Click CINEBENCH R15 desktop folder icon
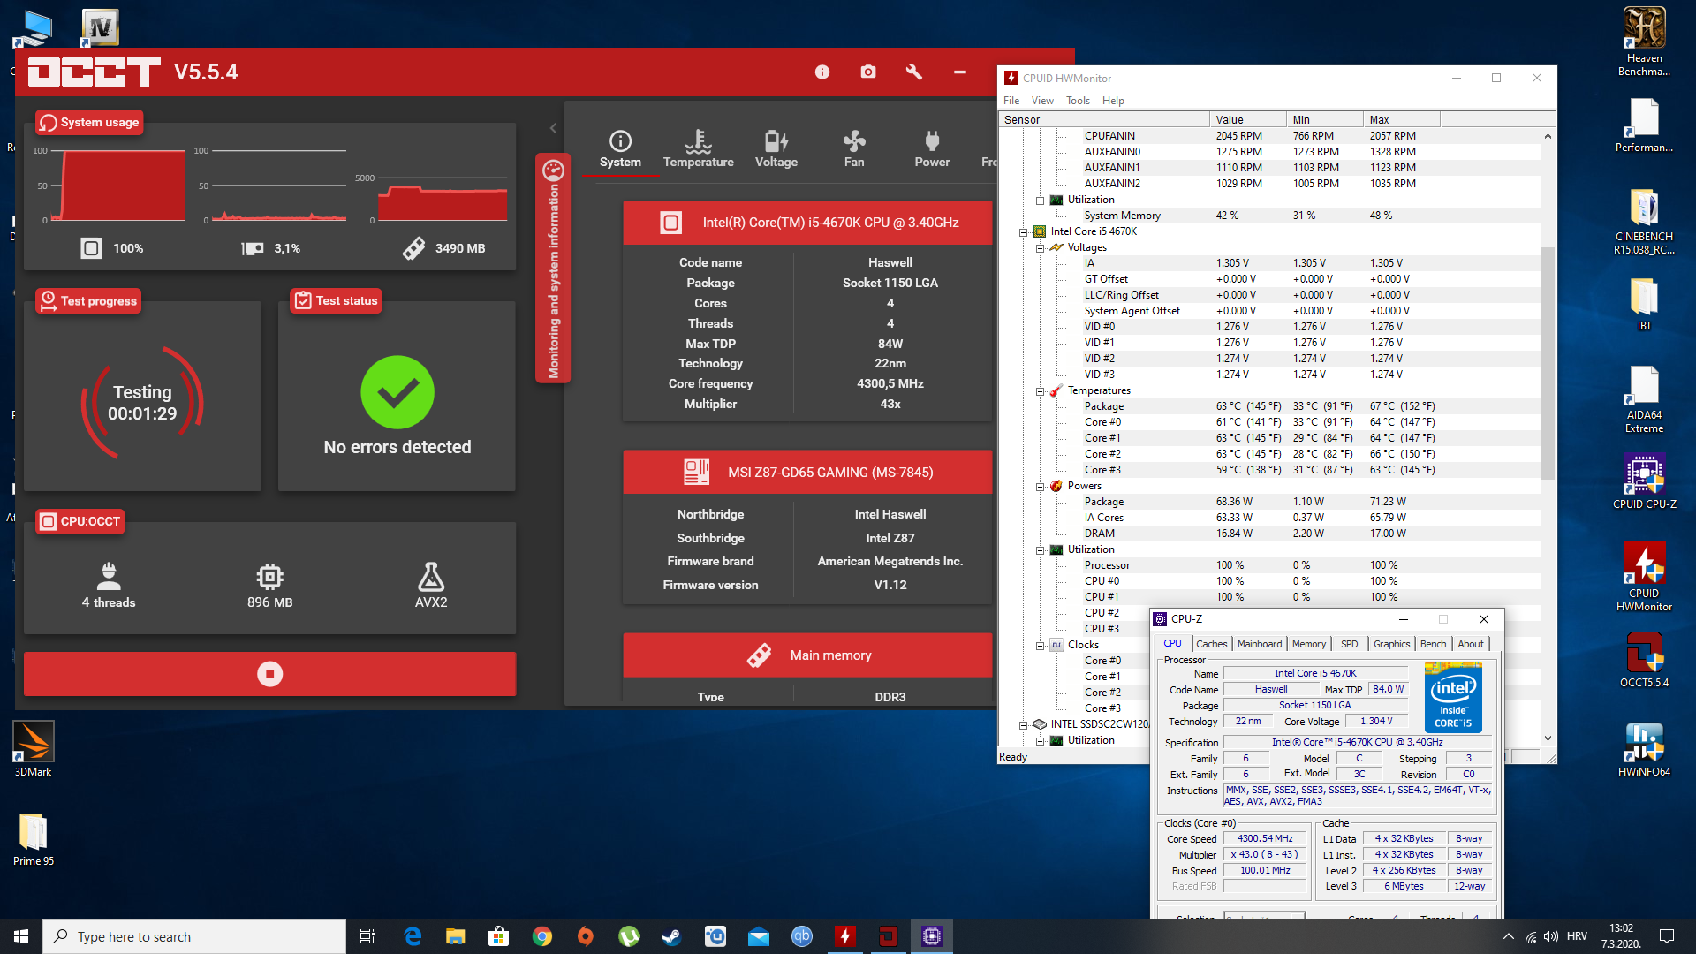Image resolution: width=1696 pixels, height=954 pixels. 1644,221
